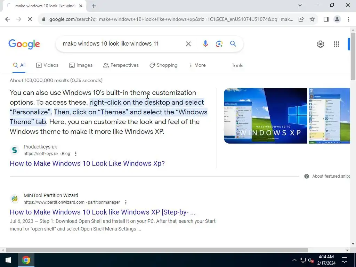The width and height of the screenshot is (356, 267).
Task: Show hidden system tray icons
Action: point(294,260)
